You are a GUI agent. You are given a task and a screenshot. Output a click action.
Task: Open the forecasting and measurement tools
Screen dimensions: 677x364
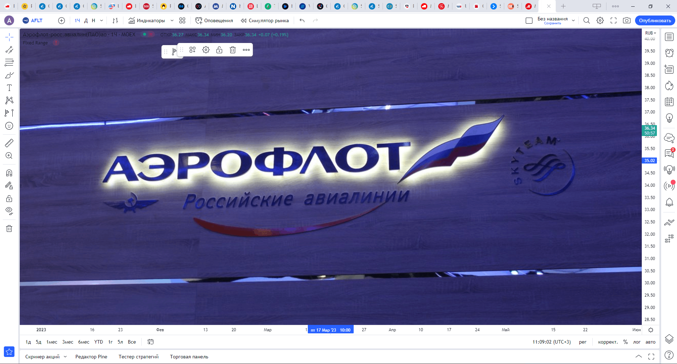[x=10, y=113]
